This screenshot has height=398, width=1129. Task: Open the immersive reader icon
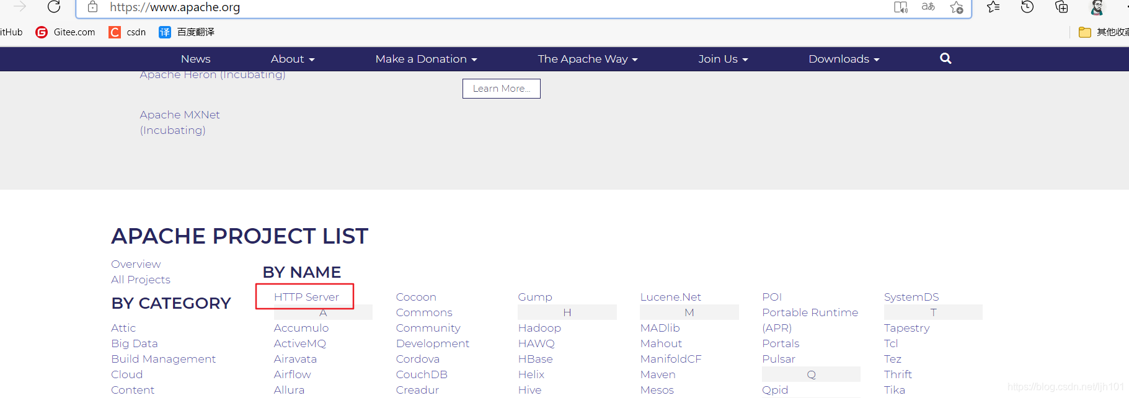[900, 7]
